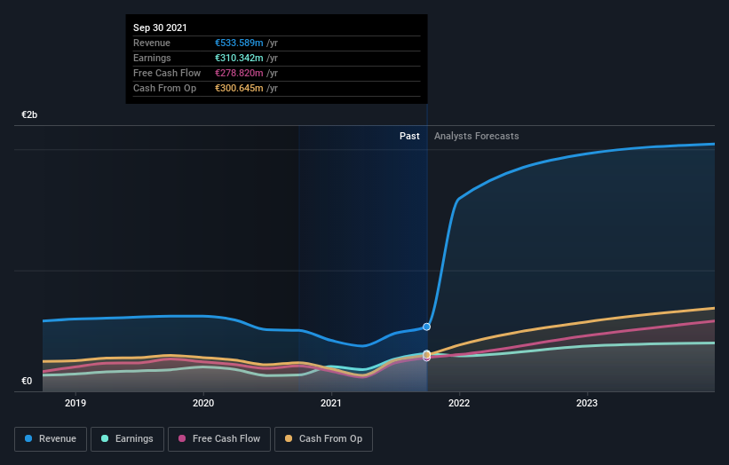
Task: Toggle the Cash From Op legend button
Action: point(323,439)
